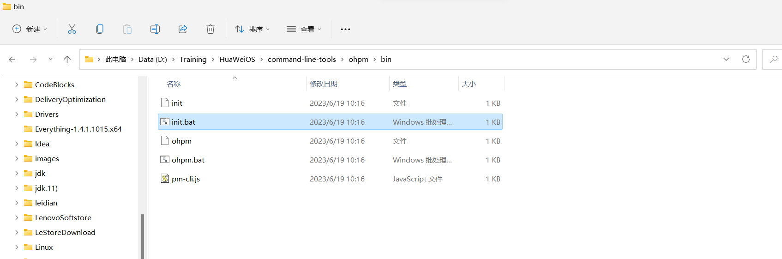
Task: Select the init file
Action: 330,103
